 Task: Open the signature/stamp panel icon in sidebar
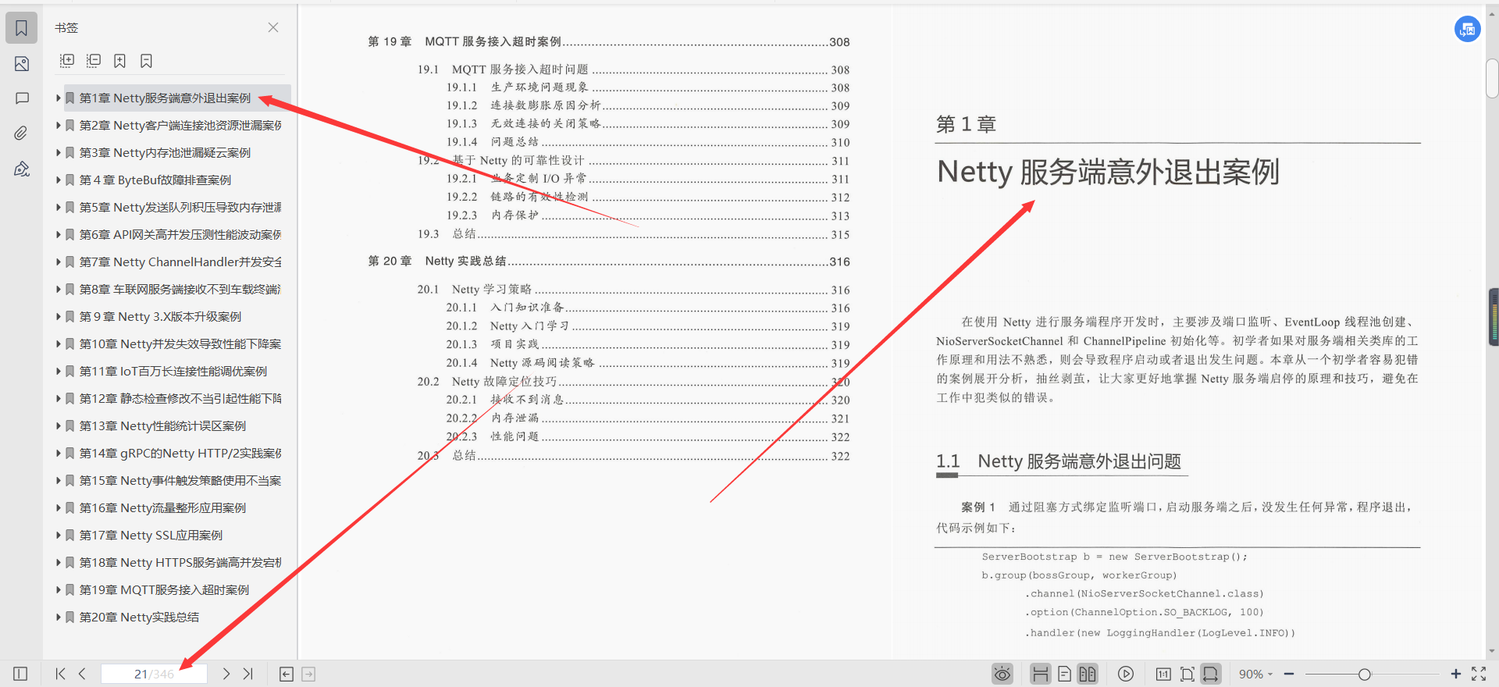pyautogui.click(x=22, y=169)
